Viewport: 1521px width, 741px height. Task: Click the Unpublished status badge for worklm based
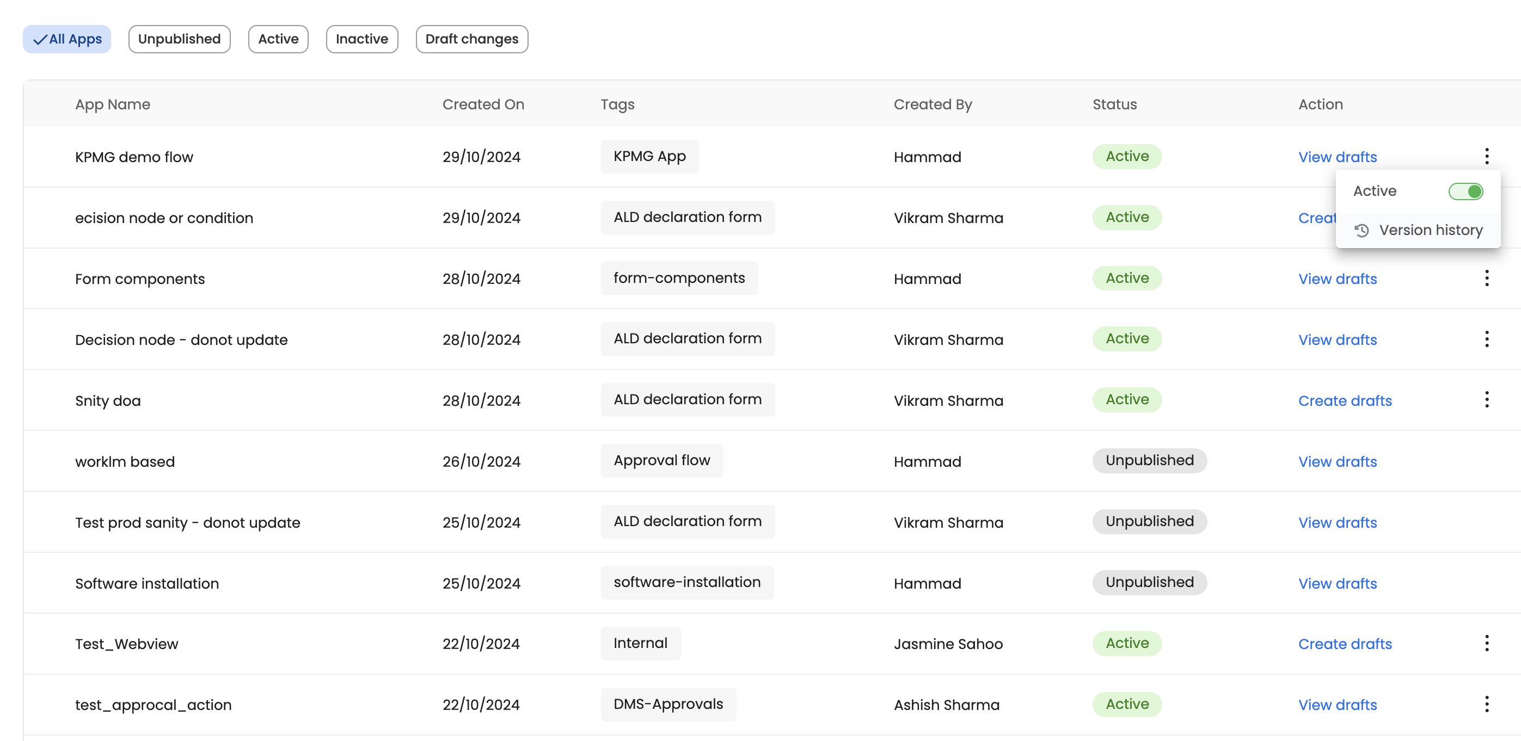(x=1149, y=460)
